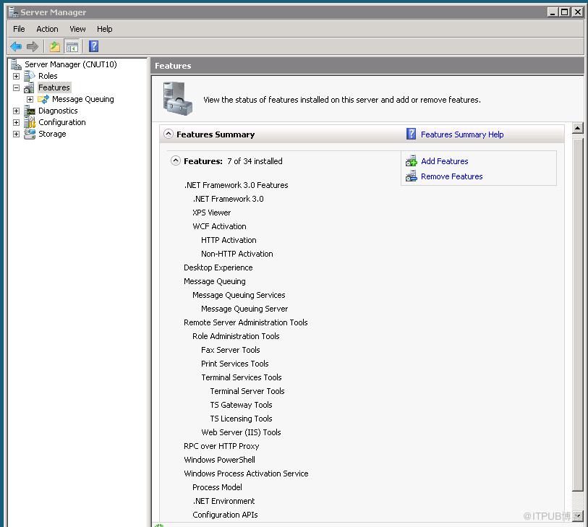
Task: Click the Help toolbar icon
Action: (94, 46)
